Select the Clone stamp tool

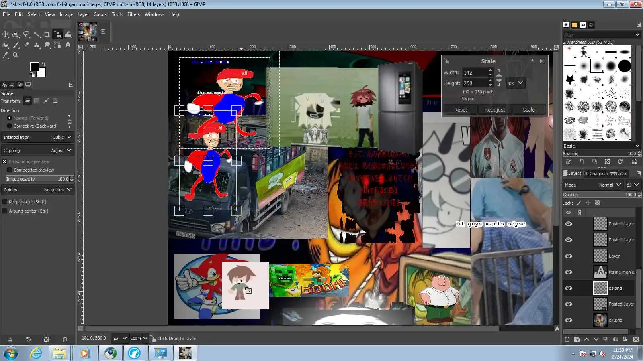(37, 45)
